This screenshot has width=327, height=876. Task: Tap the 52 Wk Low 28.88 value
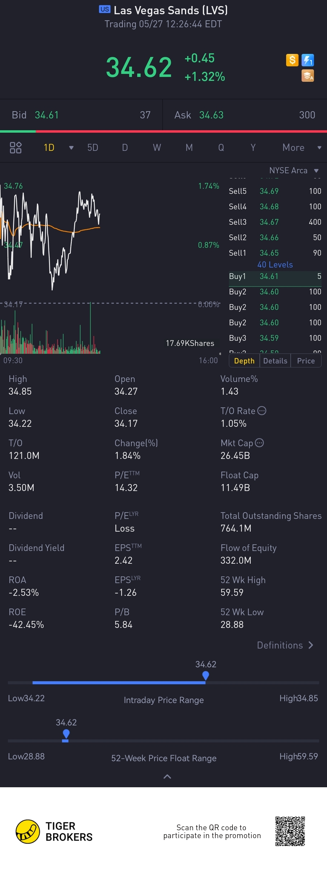pos(232,624)
